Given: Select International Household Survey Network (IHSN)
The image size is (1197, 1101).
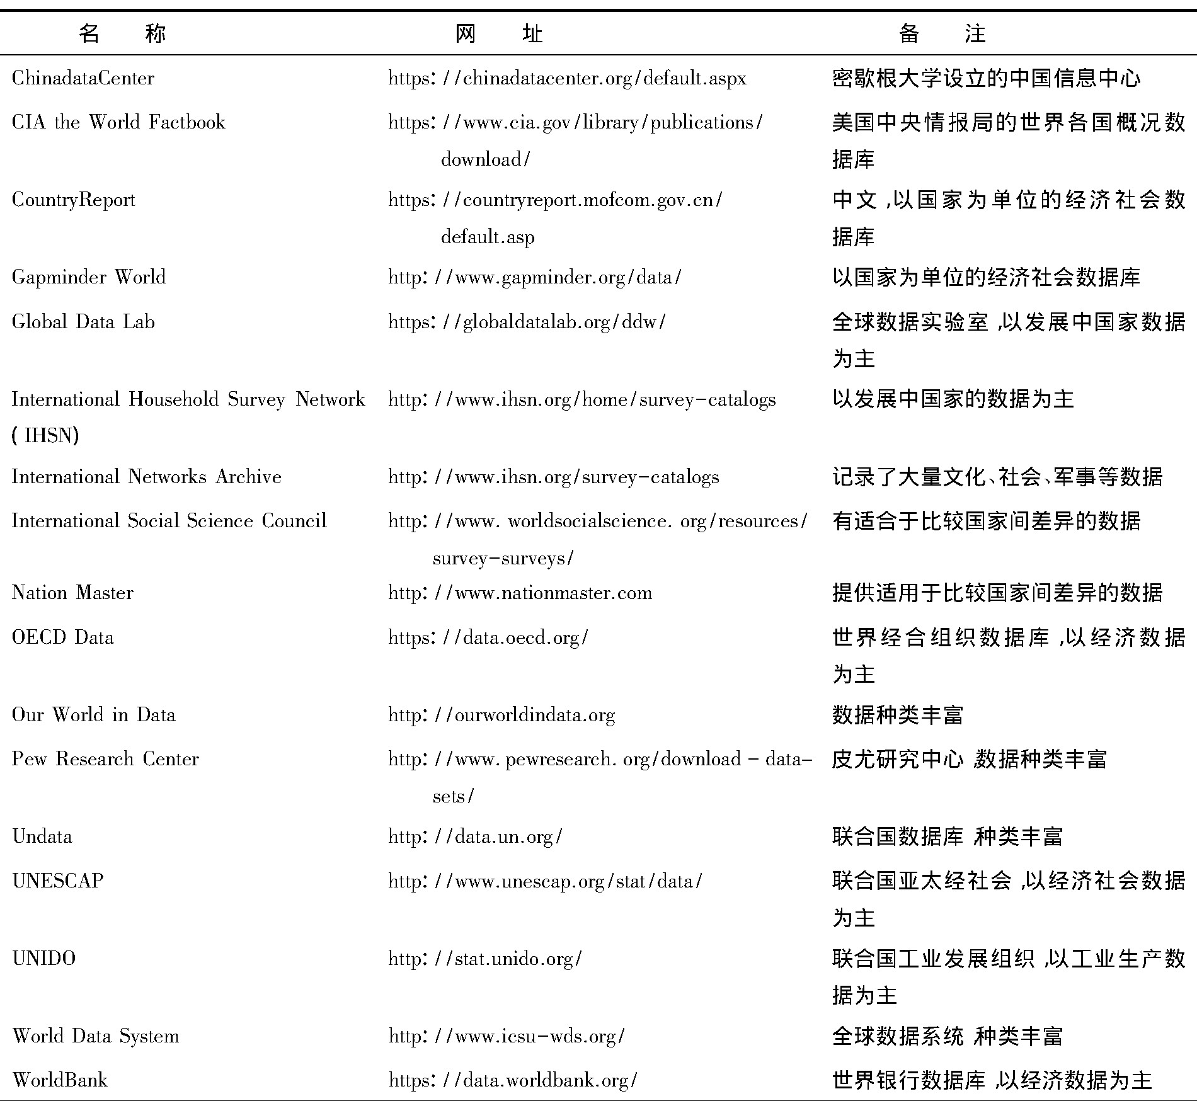Looking at the screenshot, I should pos(188,417).
